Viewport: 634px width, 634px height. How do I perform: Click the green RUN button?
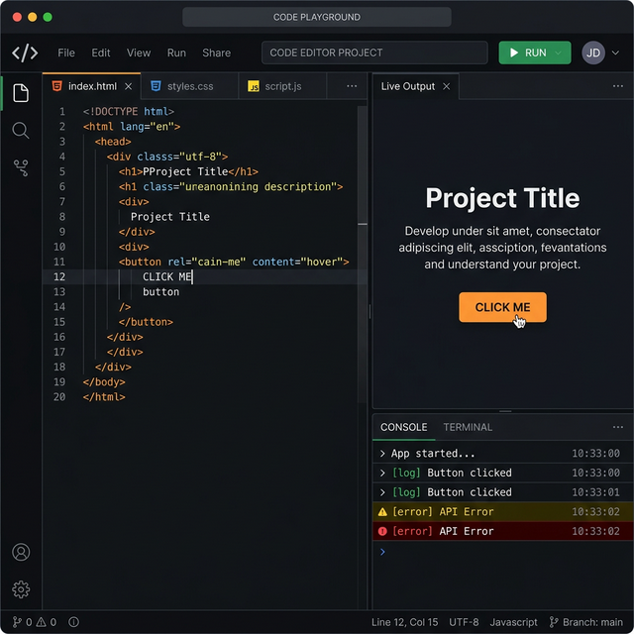pos(526,53)
